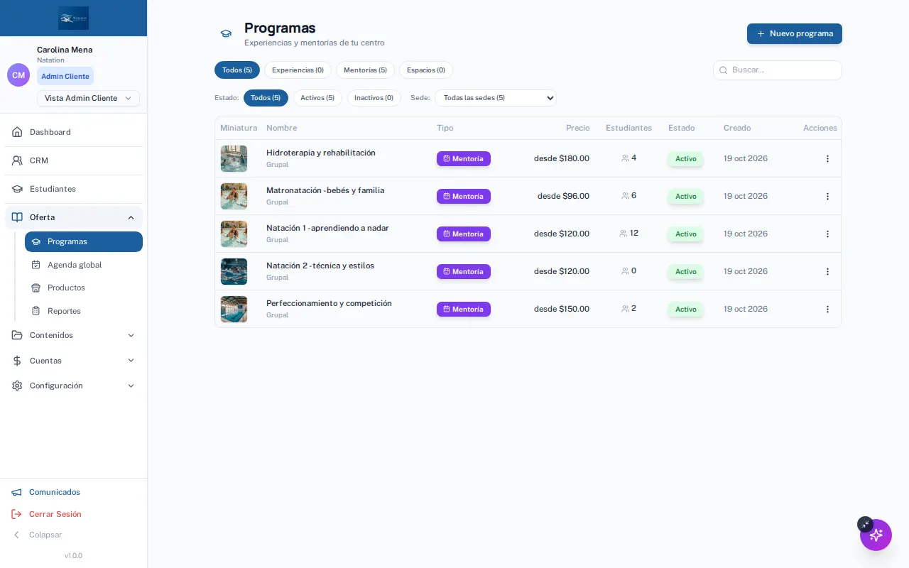909x568 pixels.
Task: Click the Cerrar Sesión link
Action: (55, 514)
